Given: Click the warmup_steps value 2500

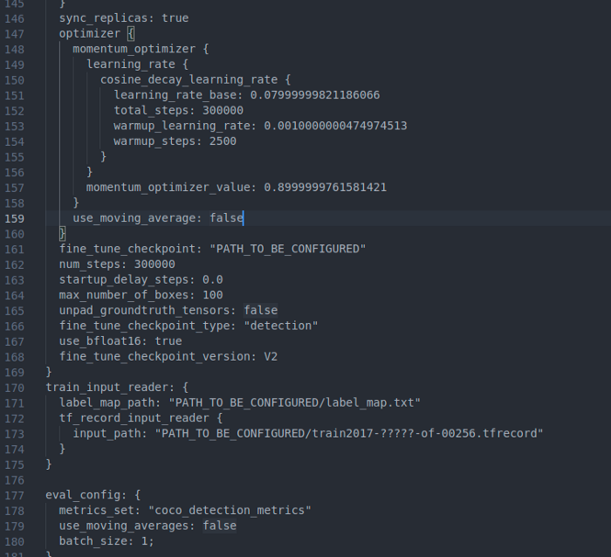Looking at the screenshot, I should [x=223, y=141].
